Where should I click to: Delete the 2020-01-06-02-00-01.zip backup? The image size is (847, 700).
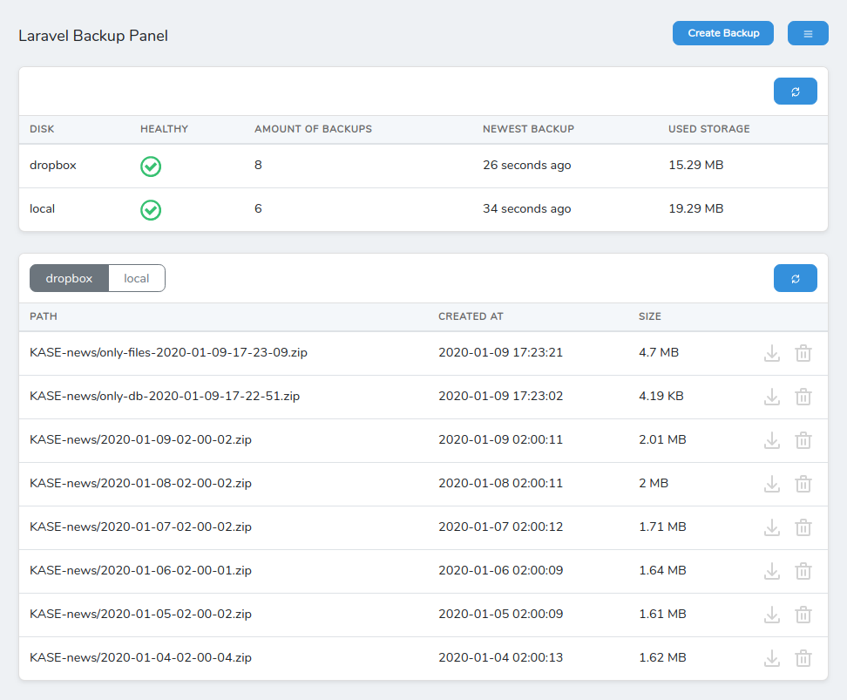803,571
